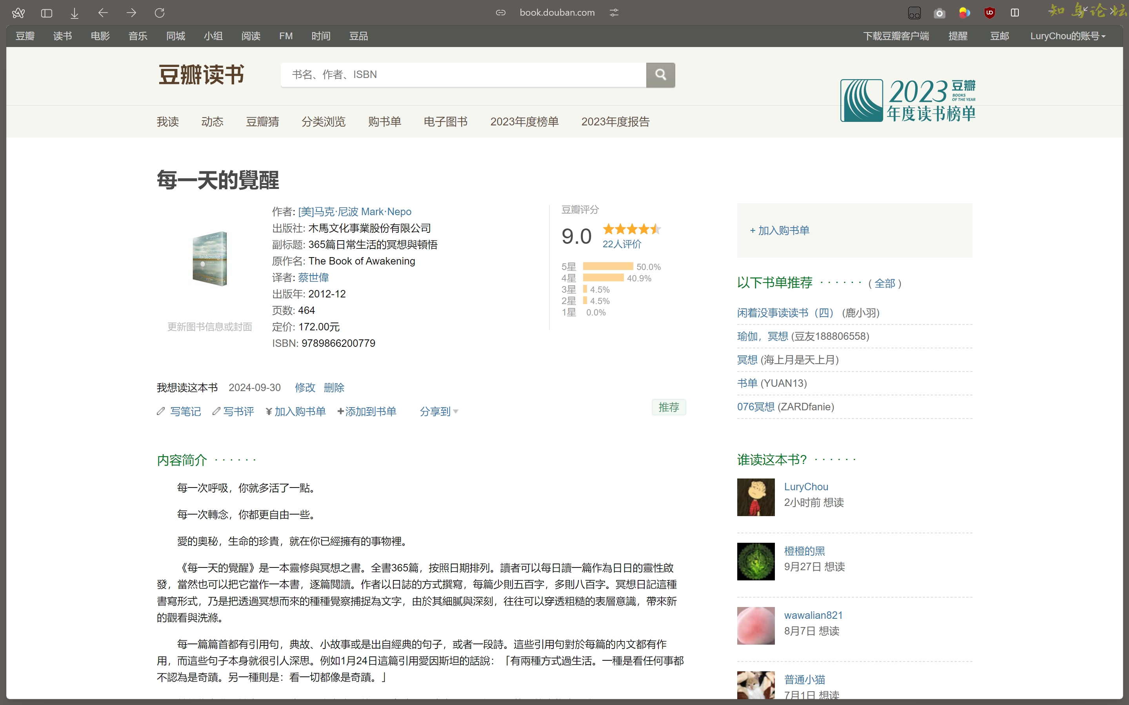This screenshot has width=1129, height=705.
Task: Click ¥加入购书单 under the book info
Action: coord(296,411)
